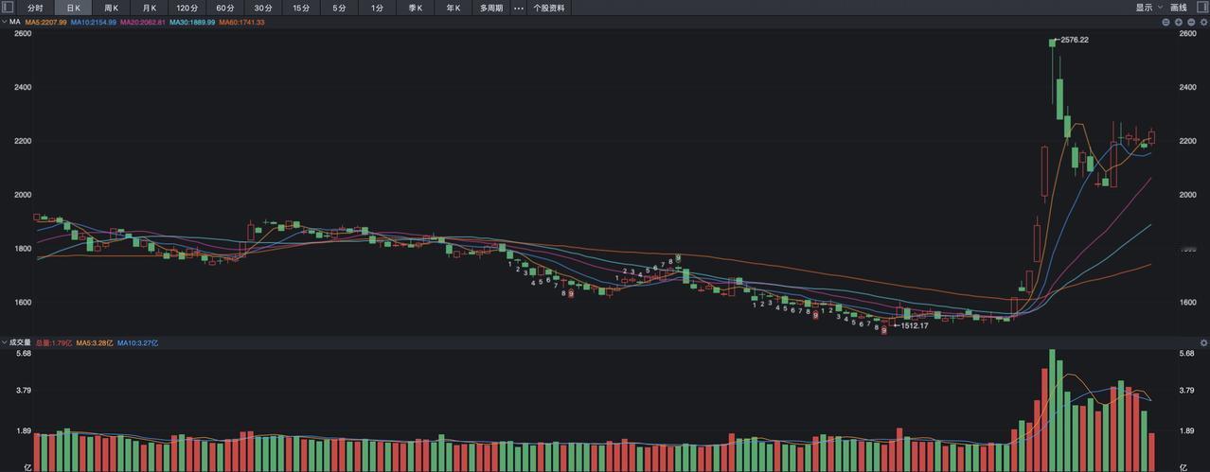Open MA chart settings gear icon
This screenshot has height=472, width=1210.
coord(1203,22)
